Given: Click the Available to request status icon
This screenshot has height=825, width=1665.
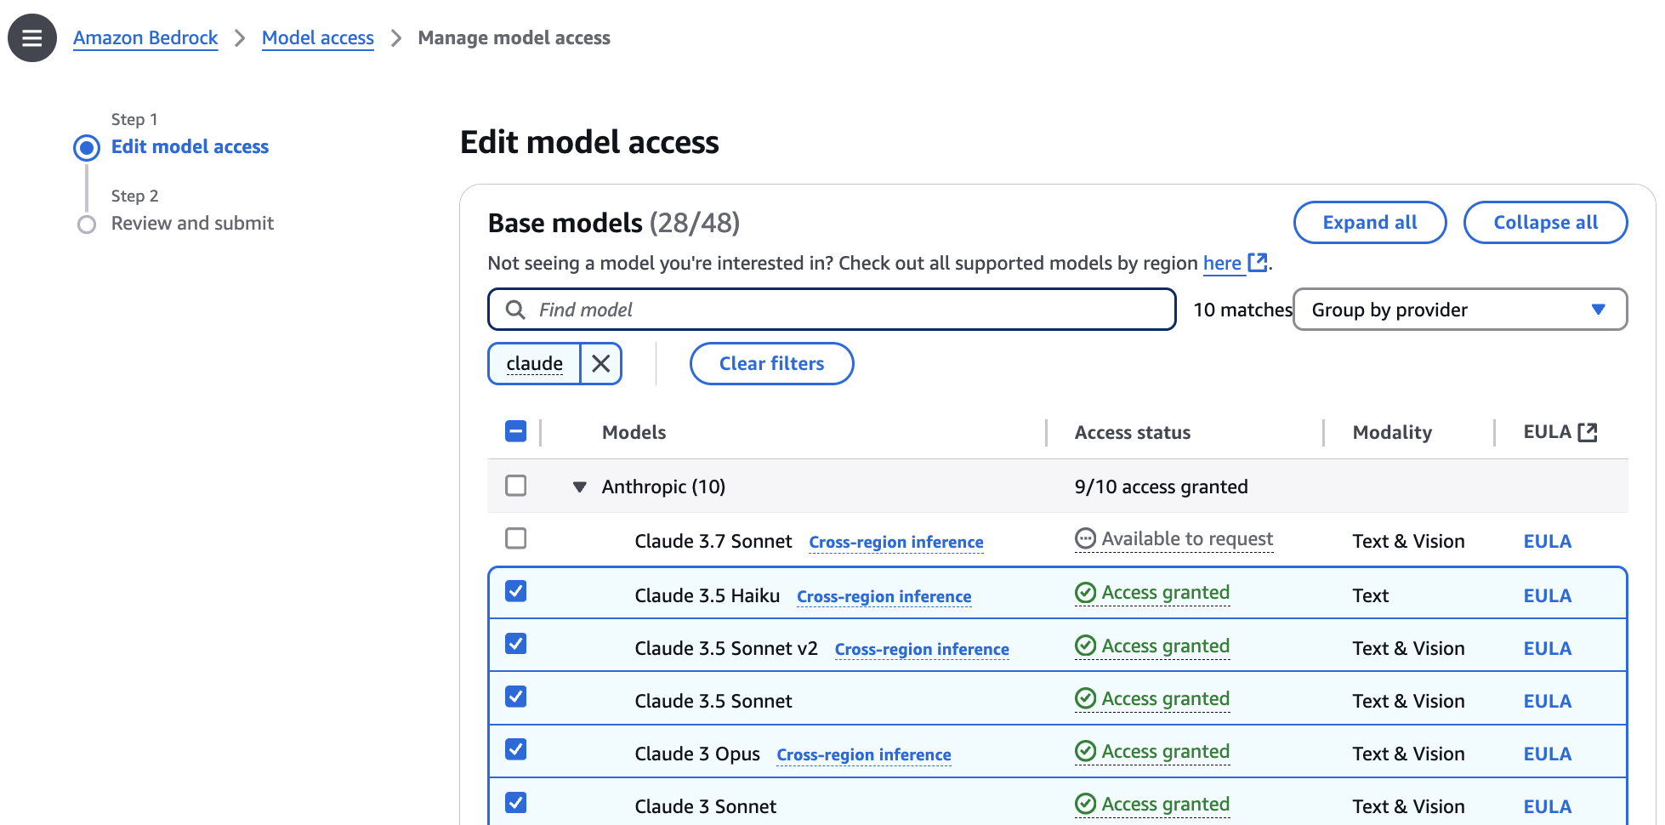Looking at the screenshot, I should click(x=1085, y=538).
